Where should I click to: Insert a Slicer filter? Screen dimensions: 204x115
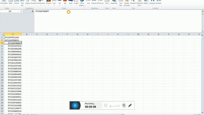coord(107,2)
